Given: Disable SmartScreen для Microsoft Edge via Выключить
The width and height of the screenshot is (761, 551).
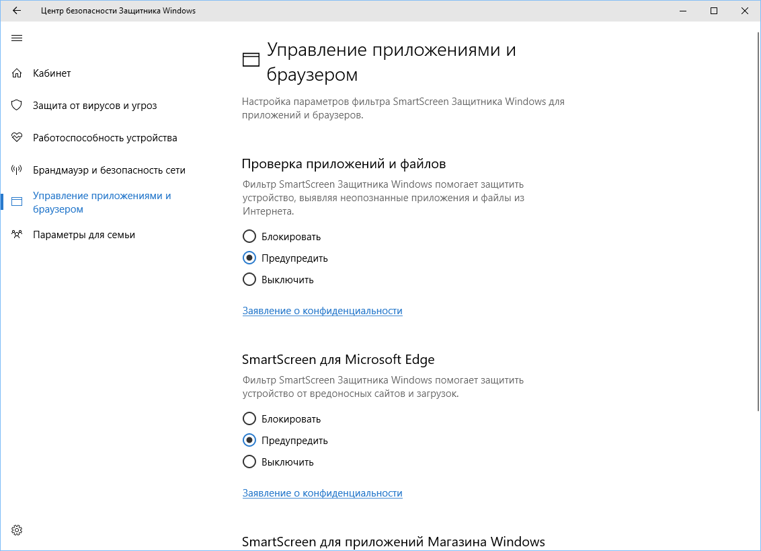Looking at the screenshot, I should 249,462.
